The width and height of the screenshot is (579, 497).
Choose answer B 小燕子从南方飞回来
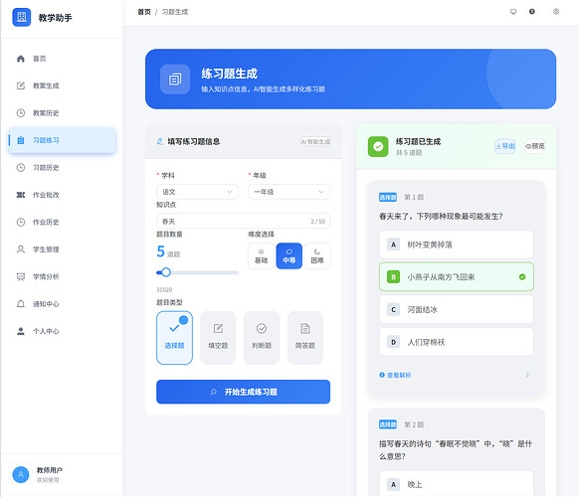(457, 276)
